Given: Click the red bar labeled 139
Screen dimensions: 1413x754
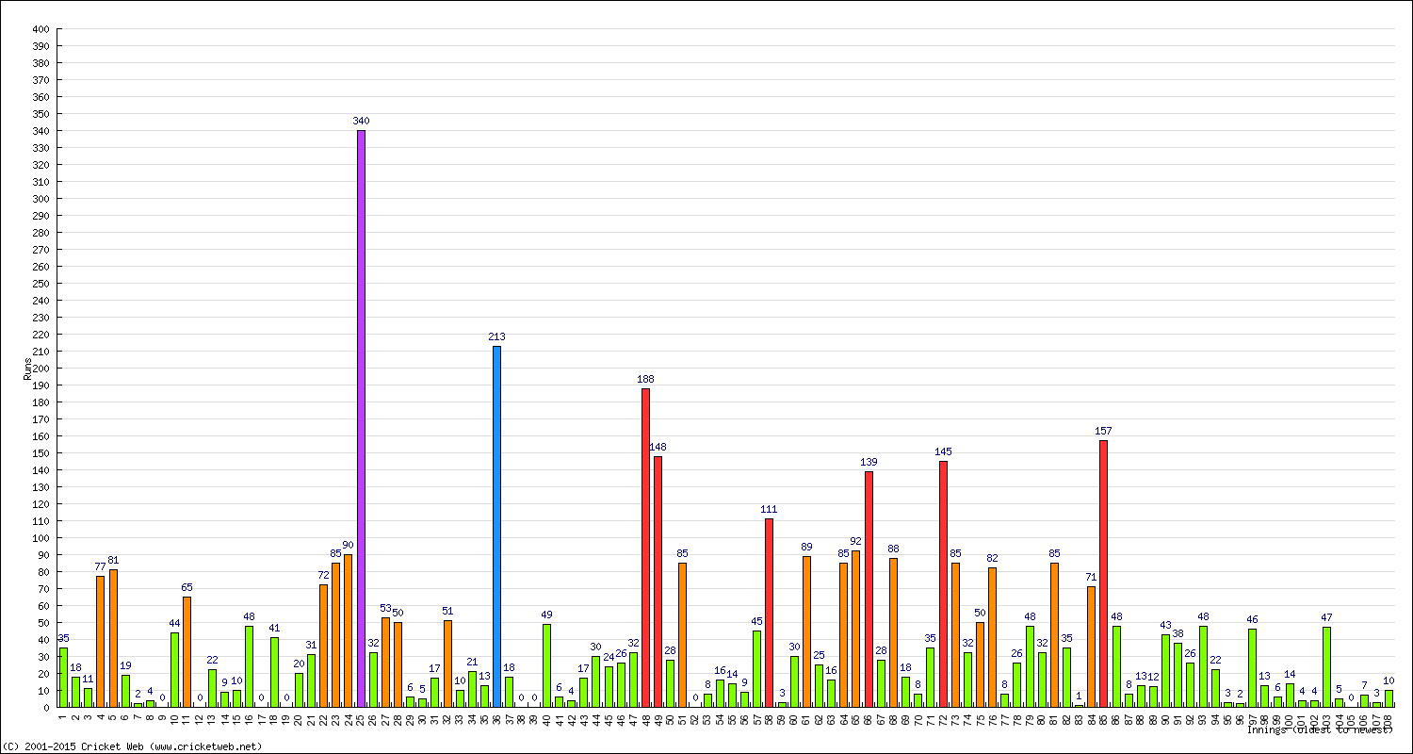Looking at the screenshot, I should click(869, 589).
